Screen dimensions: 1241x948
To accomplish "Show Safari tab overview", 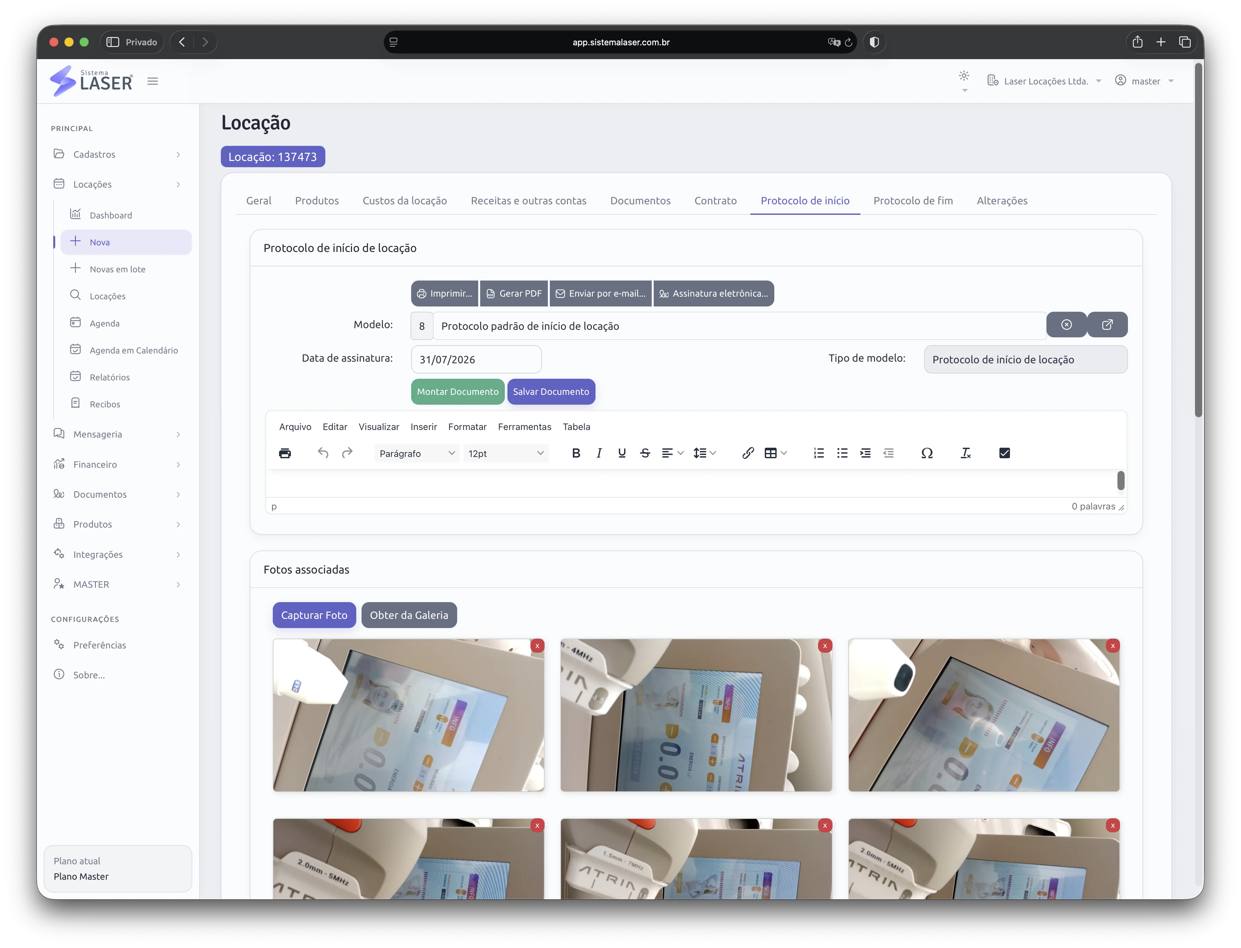I will point(1185,42).
